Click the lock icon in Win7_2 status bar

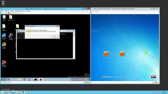coord(157,83)
